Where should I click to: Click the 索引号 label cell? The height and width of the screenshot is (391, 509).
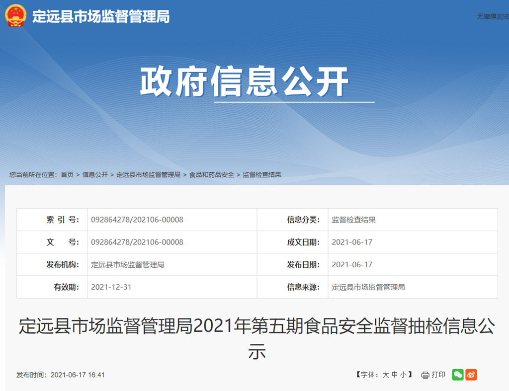coord(52,220)
